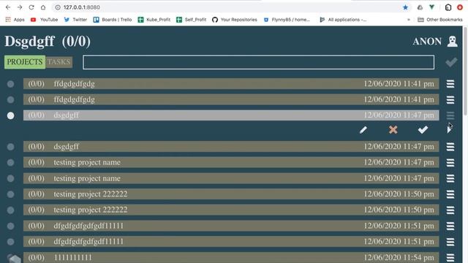Select the circle of the first testing project name row

pos(10,162)
